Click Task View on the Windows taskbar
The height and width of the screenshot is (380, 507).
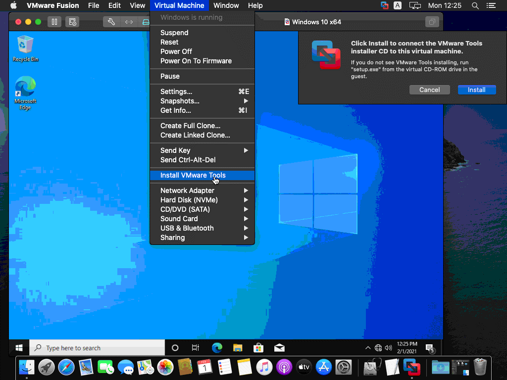coord(195,347)
